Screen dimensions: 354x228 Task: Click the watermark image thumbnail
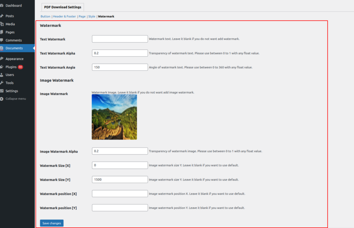point(114,117)
